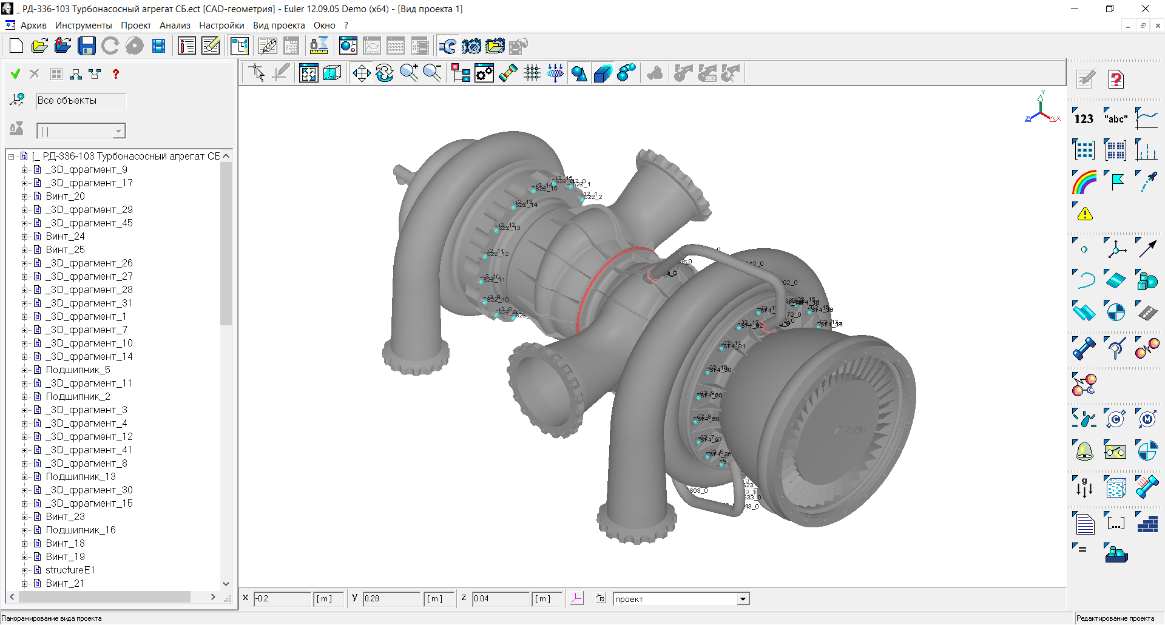The height and width of the screenshot is (625, 1165).
Task: Confirm with the green checkmark button
Action: click(x=16, y=74)
